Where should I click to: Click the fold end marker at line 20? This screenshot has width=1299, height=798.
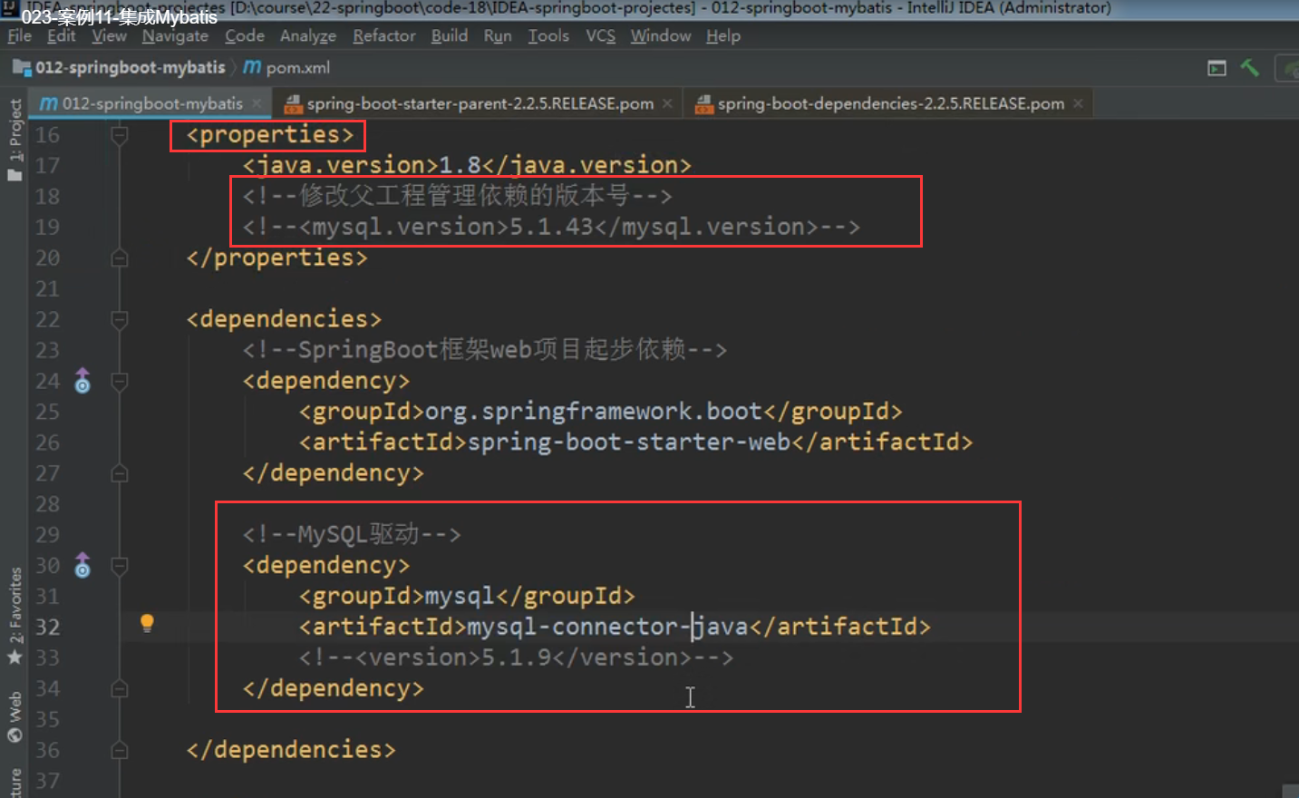point(119,258)
